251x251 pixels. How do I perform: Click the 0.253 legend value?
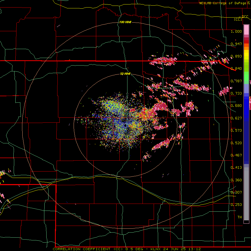[x=236, y=205]
